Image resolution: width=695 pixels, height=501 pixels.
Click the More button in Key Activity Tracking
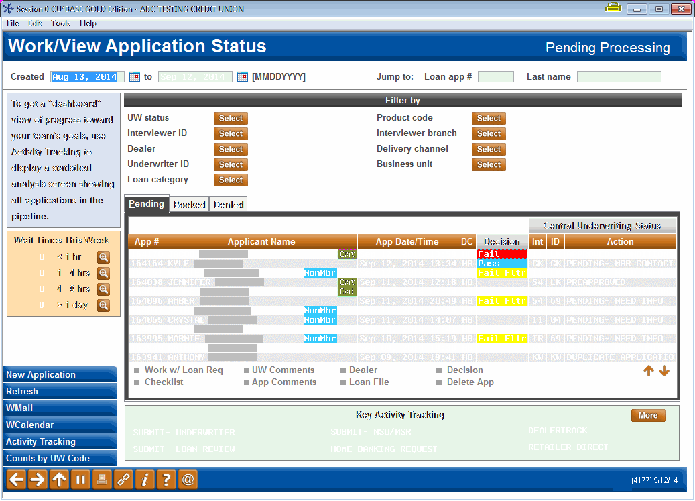(x=647, y=415)
